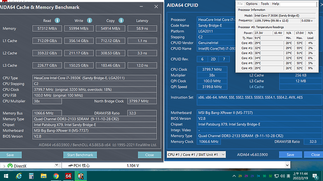Open dropdown at right of sensor list
This screenshot has height=181, width=323.
(x=287, y=165)
